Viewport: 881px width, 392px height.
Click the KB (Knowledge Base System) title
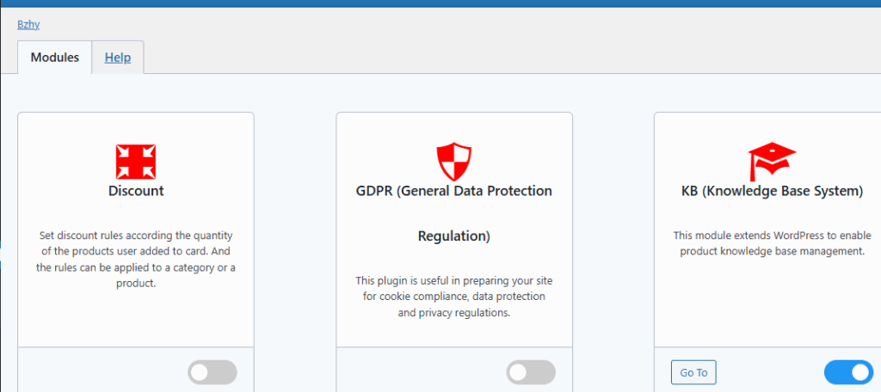pyautogui.click(x=772, y=191)
